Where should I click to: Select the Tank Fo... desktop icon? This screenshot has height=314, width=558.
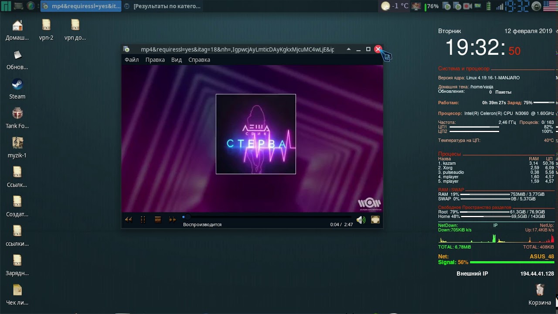tap(17, 119)
